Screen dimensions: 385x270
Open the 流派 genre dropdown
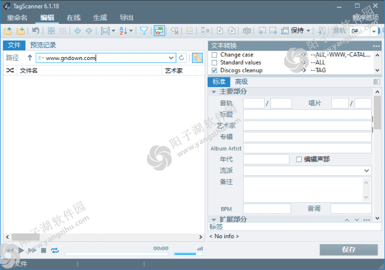[366, 170]
